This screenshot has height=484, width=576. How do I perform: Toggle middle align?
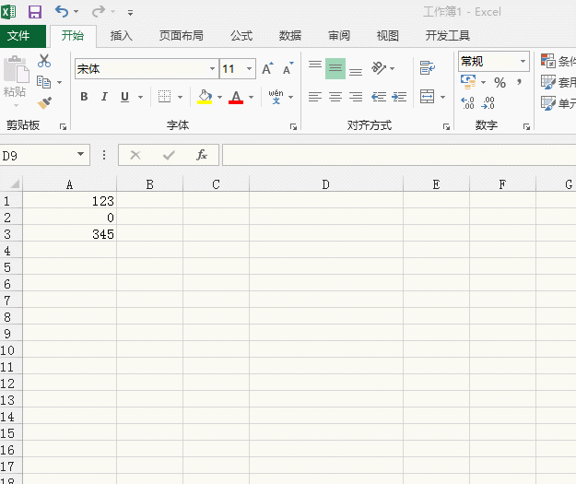tap(335, 68)
